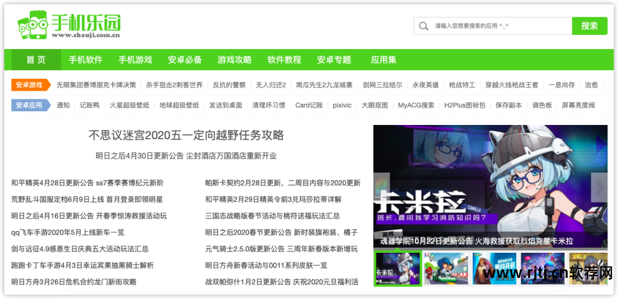The height and width of the screenshot is (299, 618).
Task: Click the orange 安卓游戏 label
Action: [x=31, y=85]
